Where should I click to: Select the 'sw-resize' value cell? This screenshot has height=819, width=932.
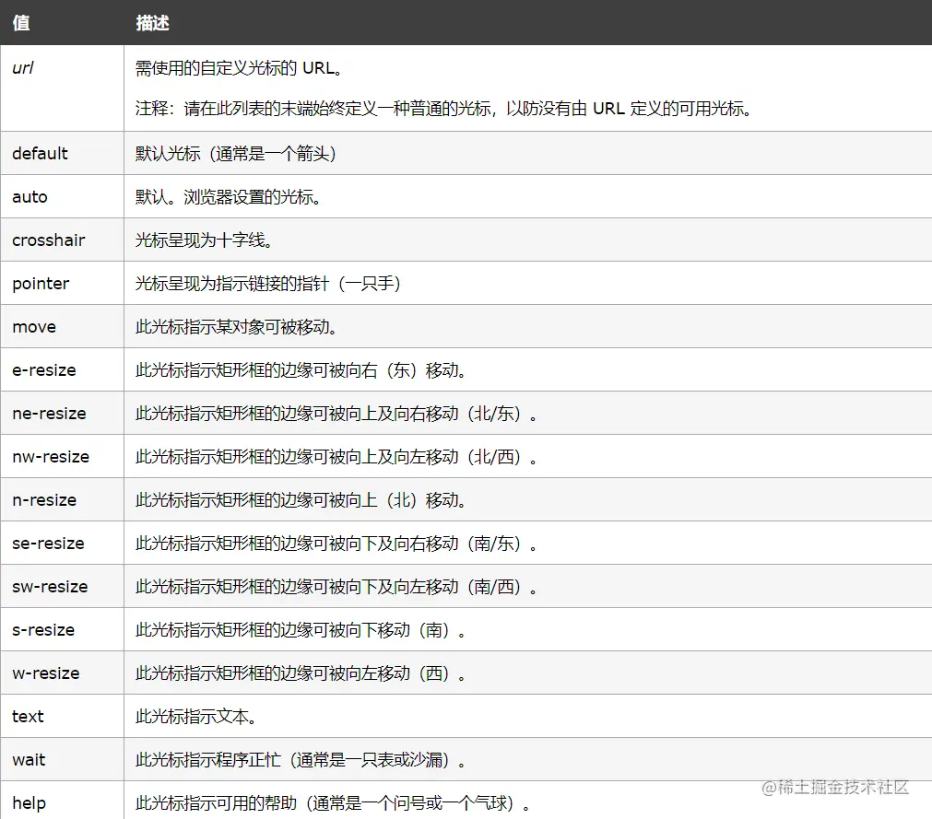coord(62,587)
